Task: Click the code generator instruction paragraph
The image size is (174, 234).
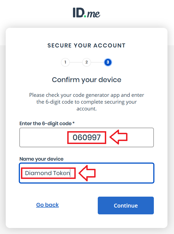Action: [87, 102]
